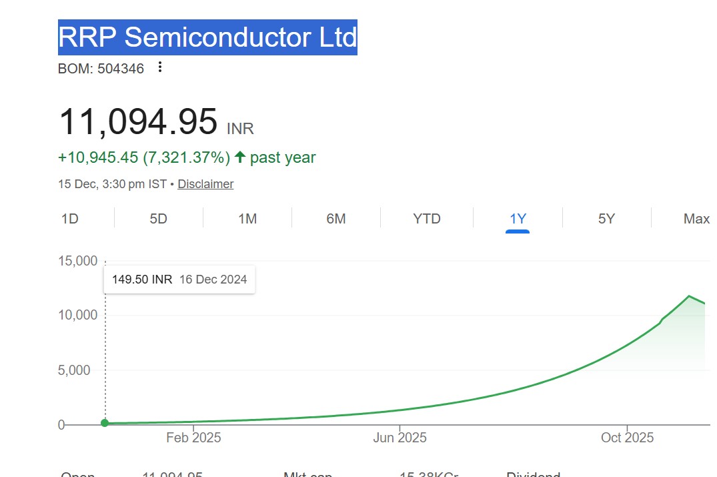Screen dimensions: 717x477
Task: Click the Open stat at page bottom
Action: pos(77,473)
